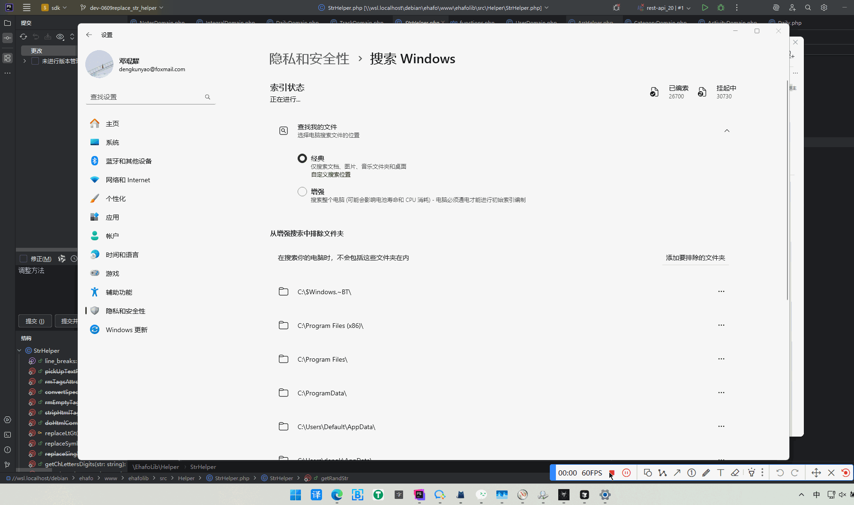The width and height of the screenshot is (854, 505).
Task: Select the eraser tool in the recording toolbar
Action: click(735, 473)
